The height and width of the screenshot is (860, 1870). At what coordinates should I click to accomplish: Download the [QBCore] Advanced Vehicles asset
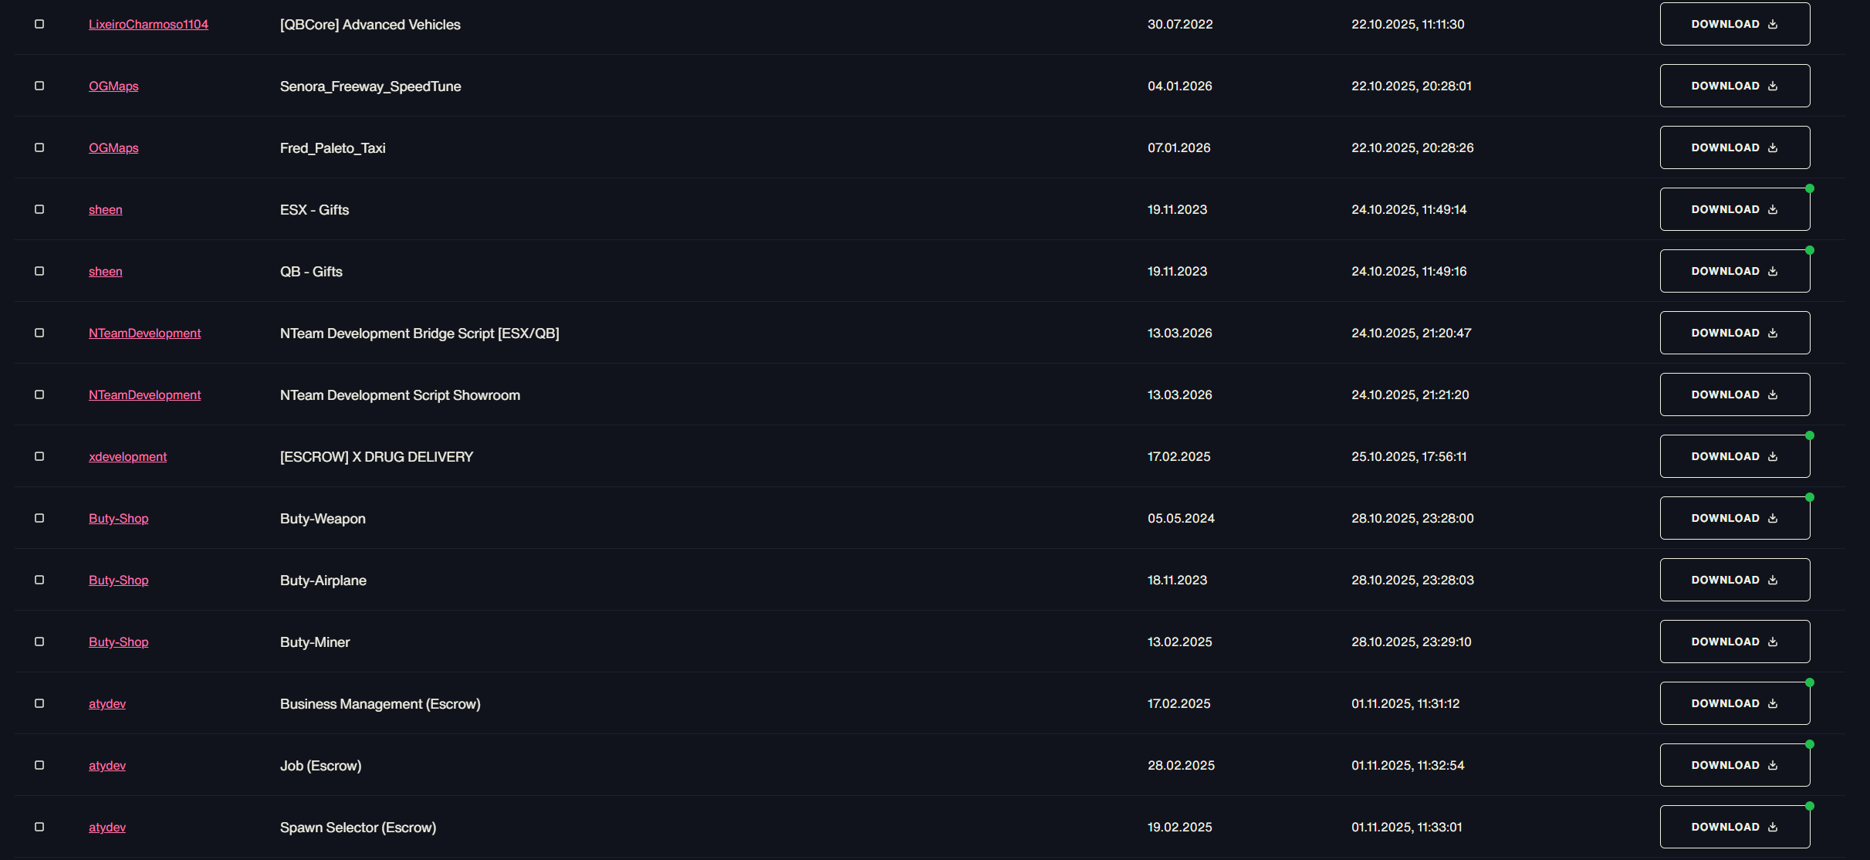click(1734, 24)
